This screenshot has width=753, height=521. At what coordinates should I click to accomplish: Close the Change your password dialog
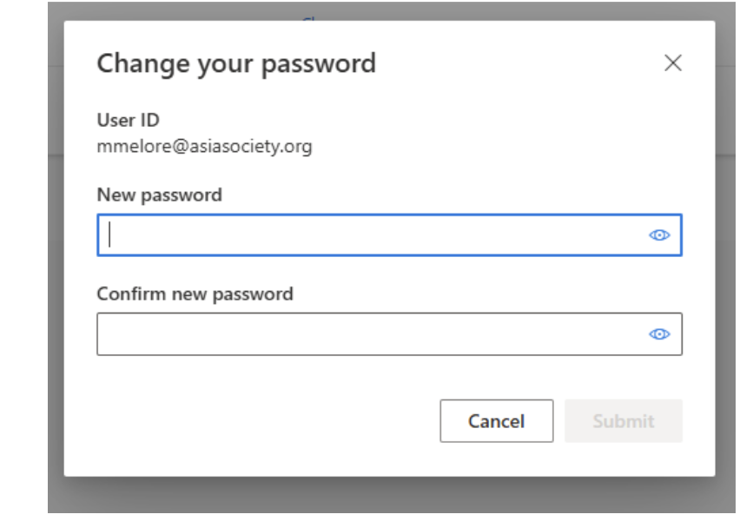coord(672,63)
